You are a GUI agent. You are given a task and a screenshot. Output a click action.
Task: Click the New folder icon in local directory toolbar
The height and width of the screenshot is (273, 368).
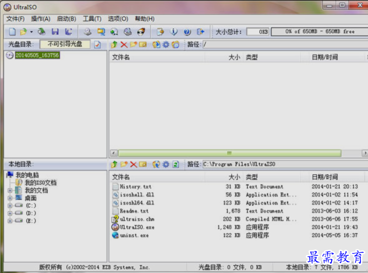[124, 164]
